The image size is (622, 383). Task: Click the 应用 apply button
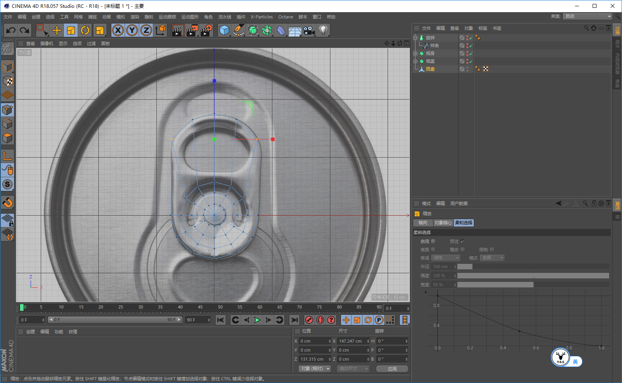tap(392, 369)
